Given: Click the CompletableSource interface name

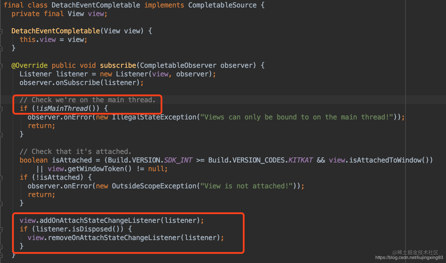Looking at the screenshot, I should [x=222, y=5].
